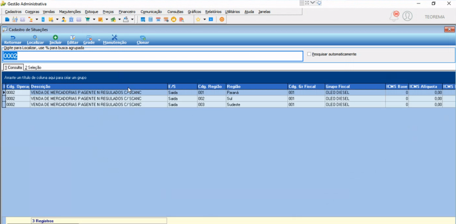Click the Grade grid toolbar button
The image size is (456, 224).
tap(89, 40)
